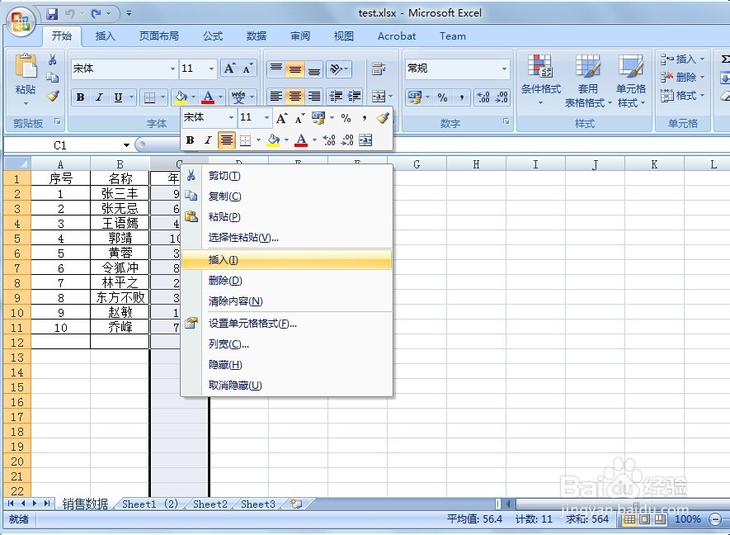
Task: Open mini toolbar font name 宋体 dropdown
Action: click(231, 117)
